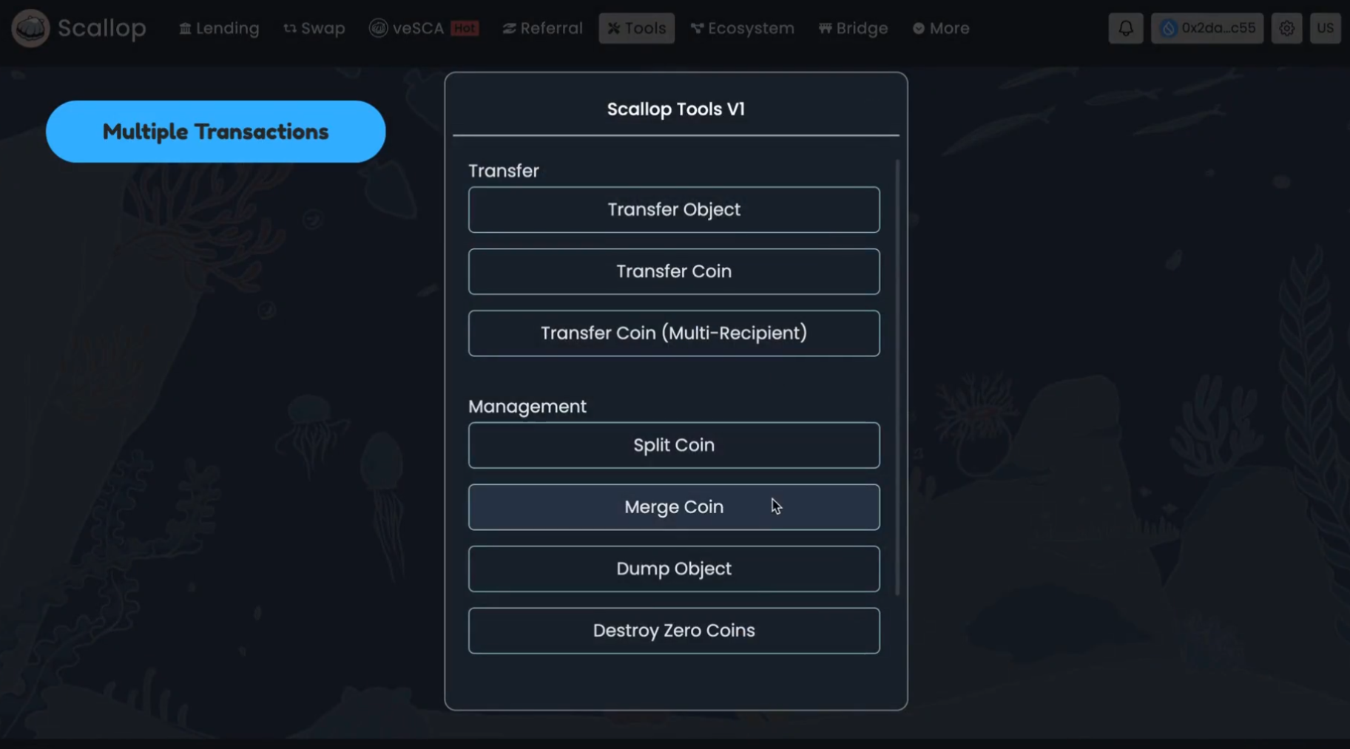Open the wallet 0x2da..c55 dropdown
Image resolution: width=1350 pixels, height=749 pixels.
tap(1206, 29)
